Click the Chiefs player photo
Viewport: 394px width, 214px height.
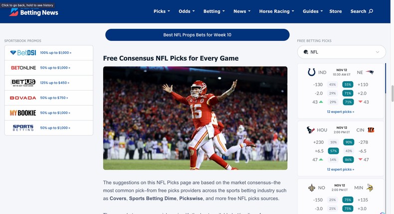coord(195,118)
